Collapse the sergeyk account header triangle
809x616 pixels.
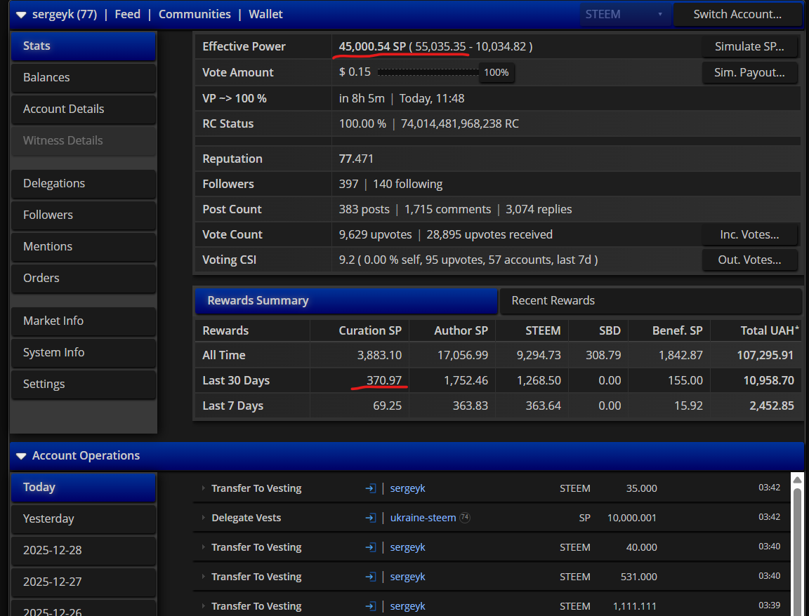click(21, 15)
